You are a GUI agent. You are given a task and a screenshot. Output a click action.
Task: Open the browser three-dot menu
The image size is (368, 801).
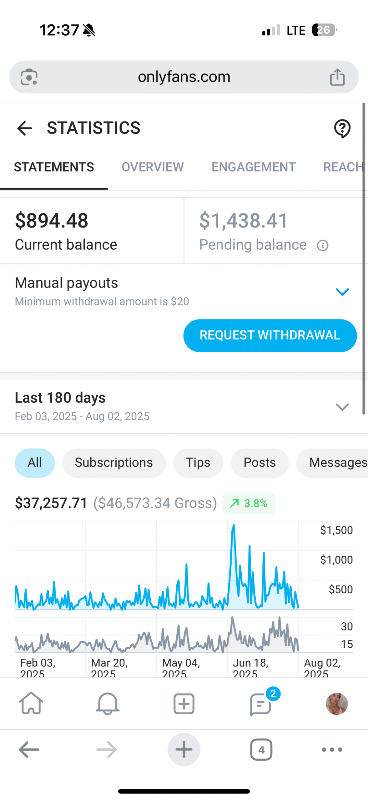tap(332, 750)
